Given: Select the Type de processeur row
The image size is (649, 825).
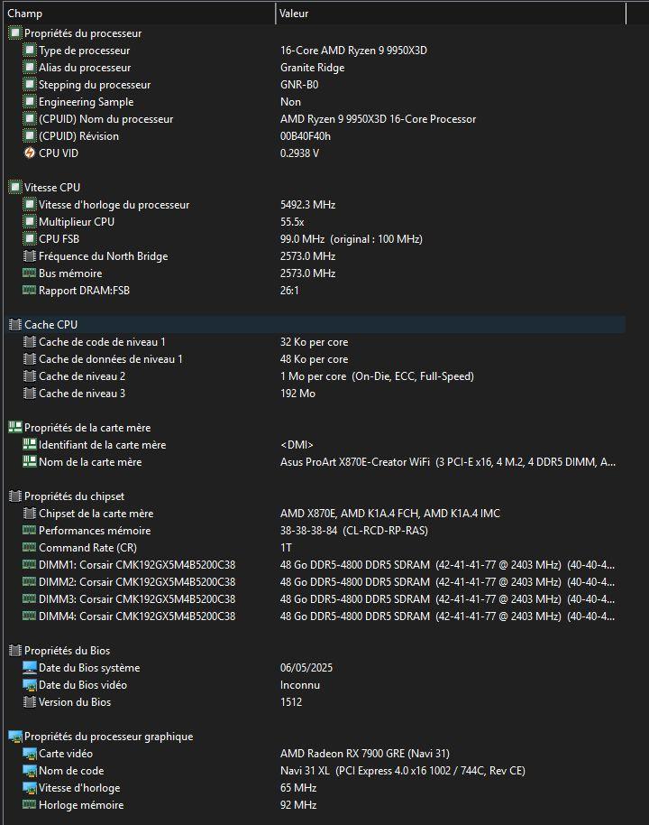Looking at the screenshot, I should pyautogui.click(x=84, y=51).
